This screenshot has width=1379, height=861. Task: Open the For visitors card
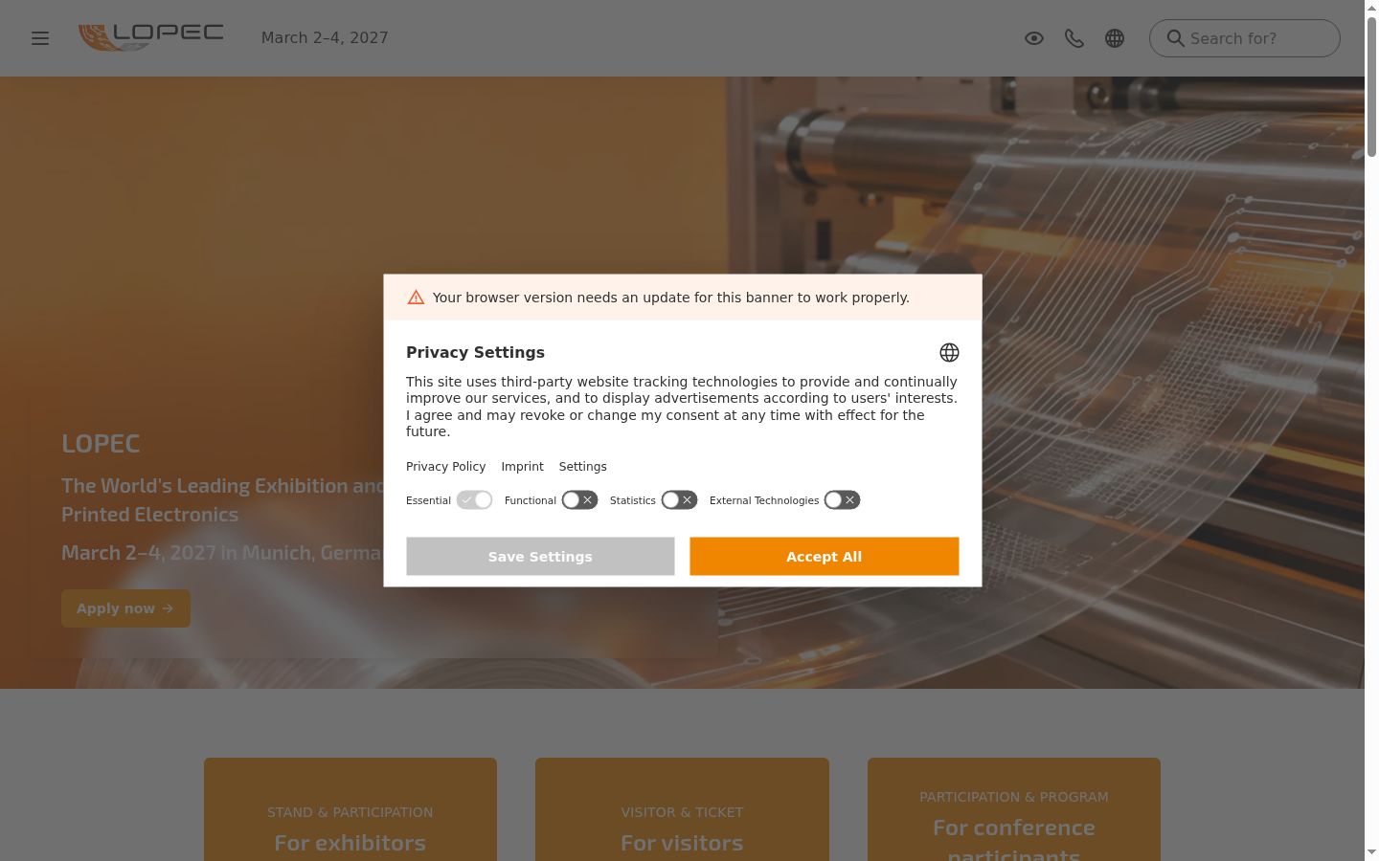pyautogui.click(x=682, y=809)
